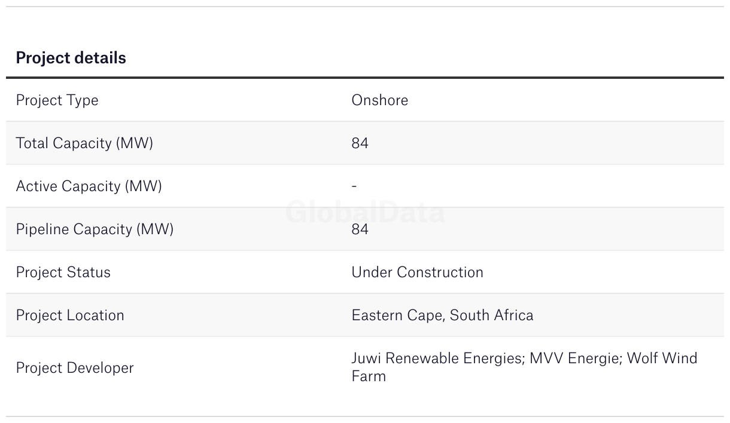
Task: Click Eastern Cape, South Africa text
Action: pos(442,315)
